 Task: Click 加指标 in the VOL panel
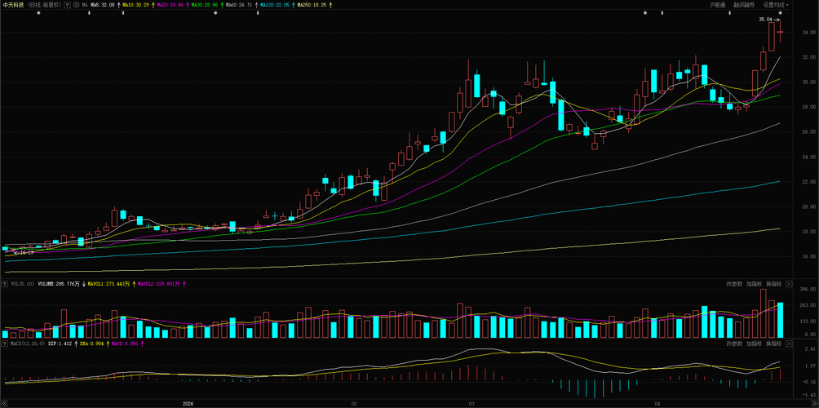point(754,284)
